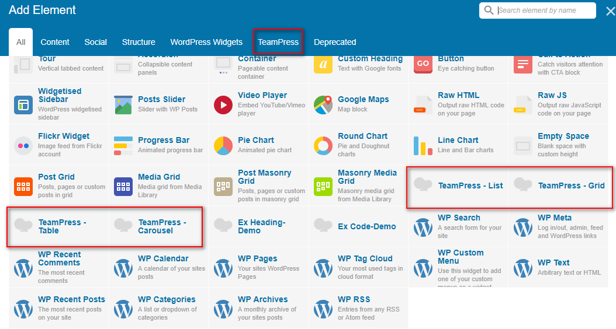Screen dimensions: 616x329
Task: Close the Add Element dialog
Action: (611, 11)
